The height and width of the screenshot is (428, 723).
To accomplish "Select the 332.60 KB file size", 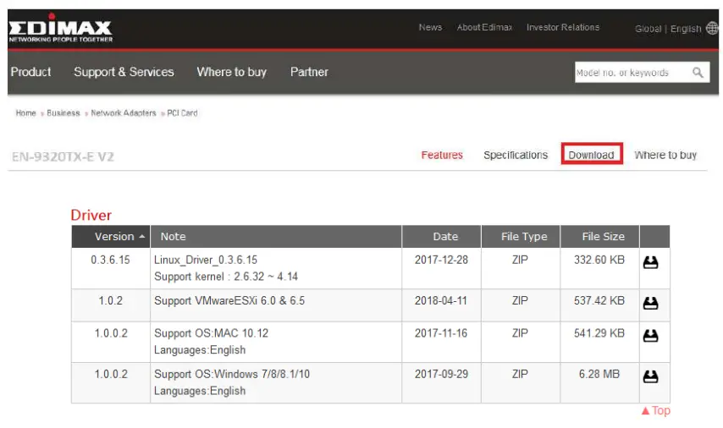I will click(599, 260).
